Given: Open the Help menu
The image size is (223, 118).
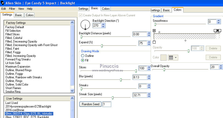Looking at the screenshot, I should pyautogui.click(x=29, y=9).
